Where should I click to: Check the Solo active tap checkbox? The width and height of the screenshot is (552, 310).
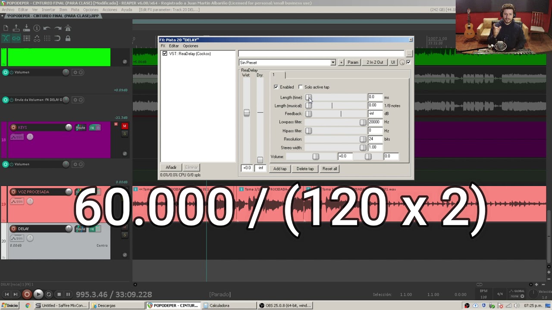301,87
